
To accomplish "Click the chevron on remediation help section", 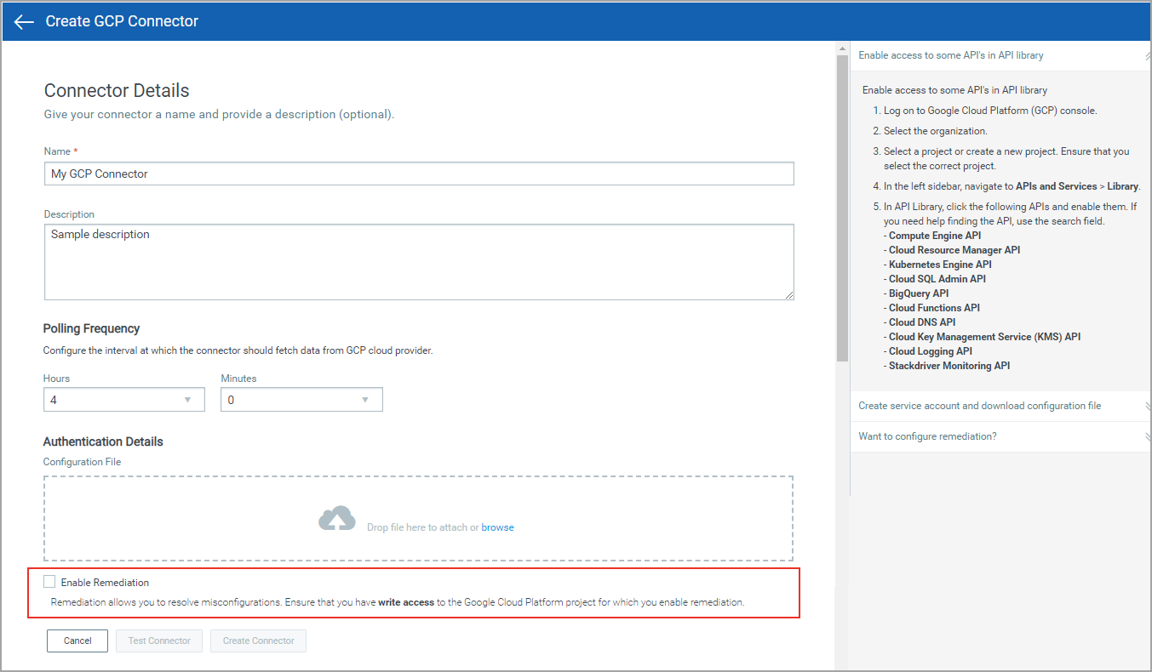I will click(1145, 436).
